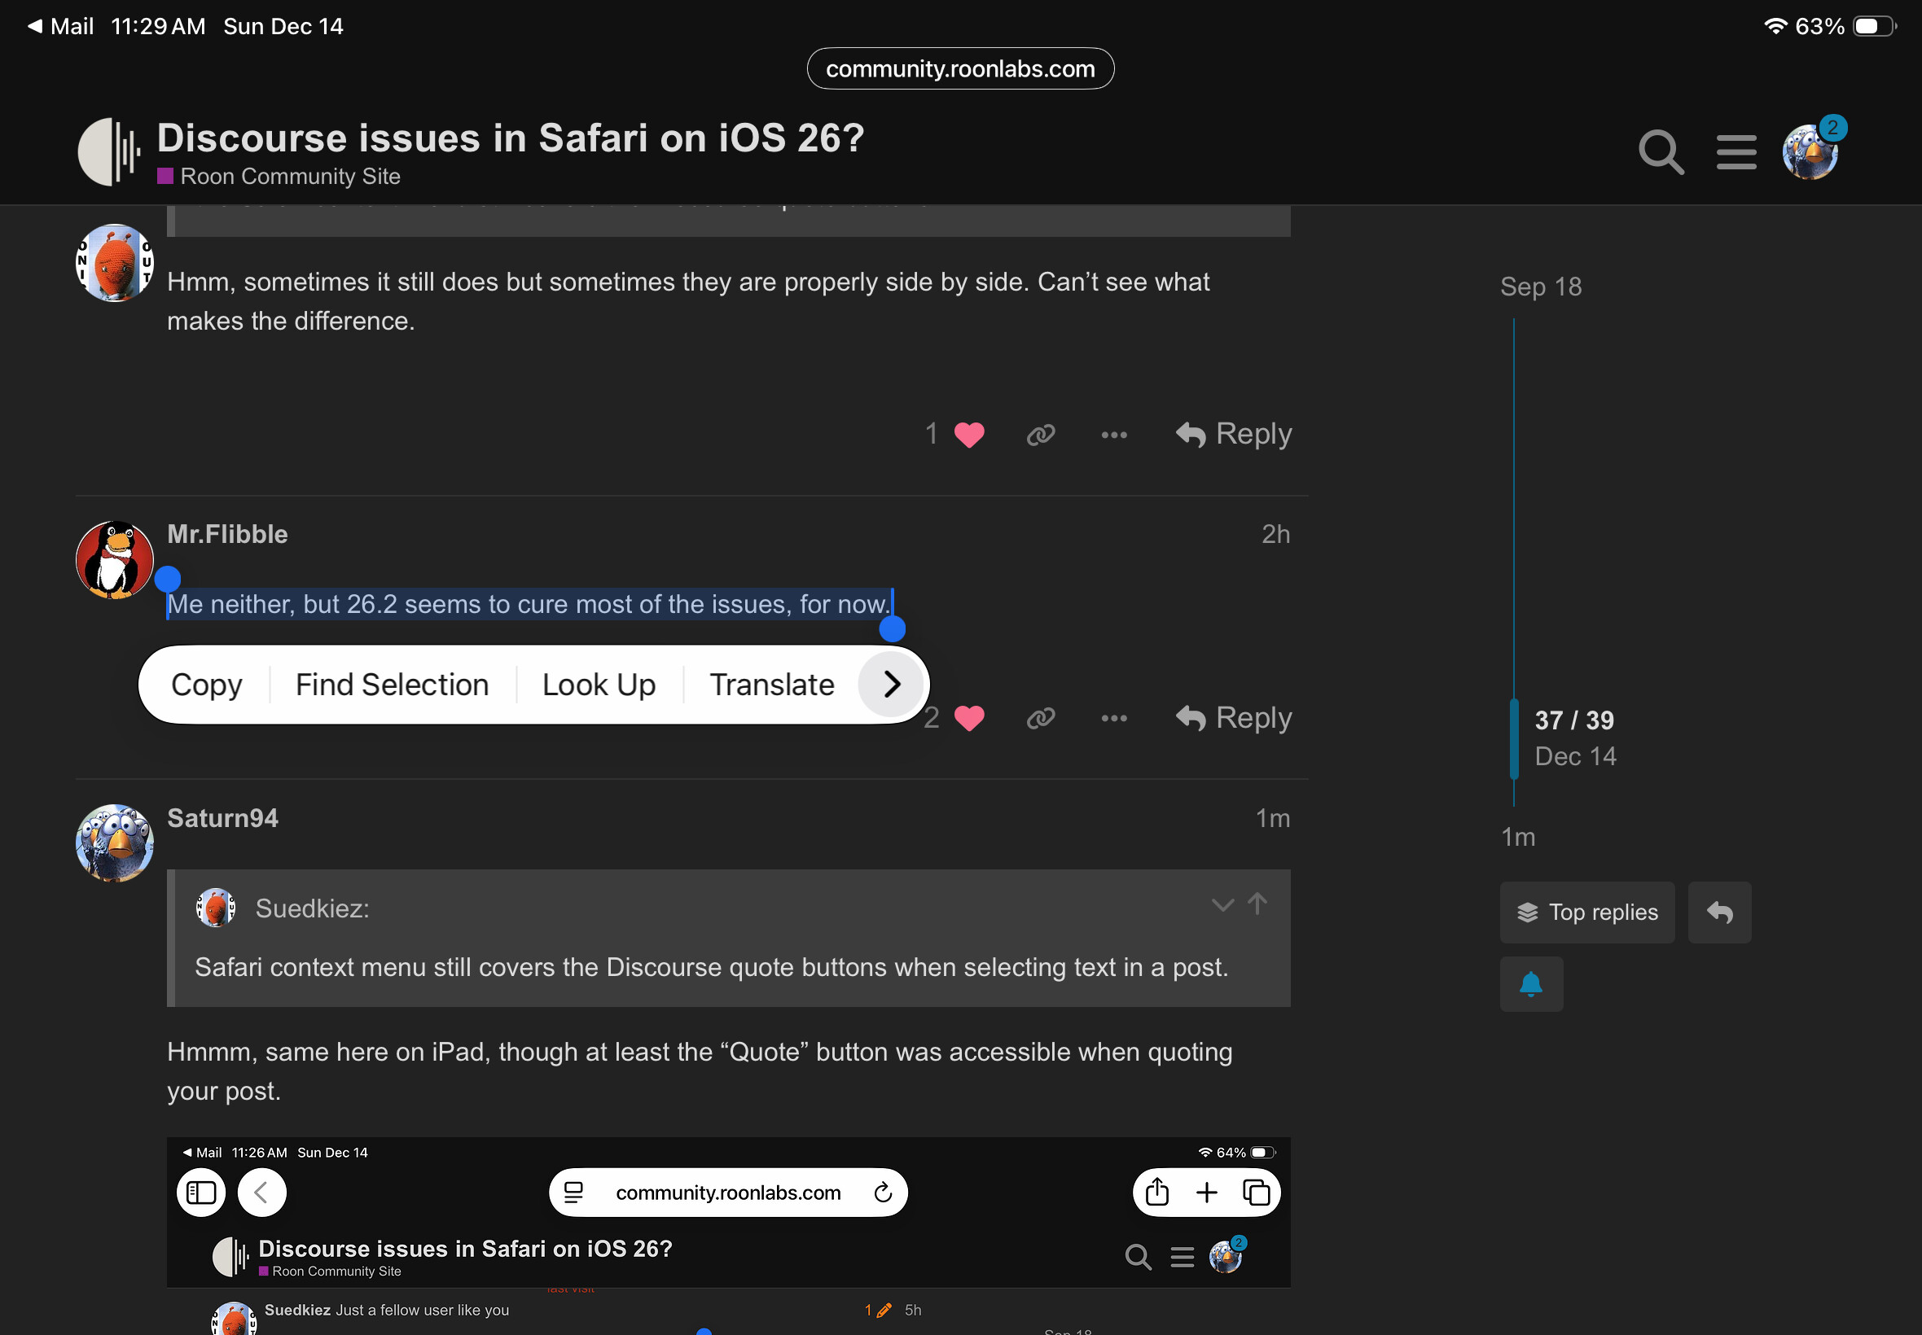Copy link to Mr.Flibble's post

click(1040, 718)
